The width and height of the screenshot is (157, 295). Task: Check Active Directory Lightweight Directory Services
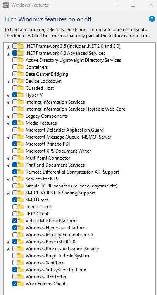click(15, 60)
